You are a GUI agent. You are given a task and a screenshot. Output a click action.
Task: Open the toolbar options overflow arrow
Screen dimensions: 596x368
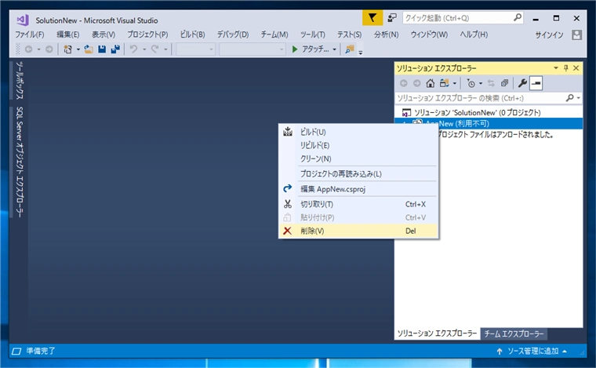click(x=360, y=51)
